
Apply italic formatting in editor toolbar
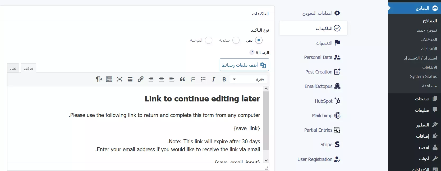tap(214, 79)
